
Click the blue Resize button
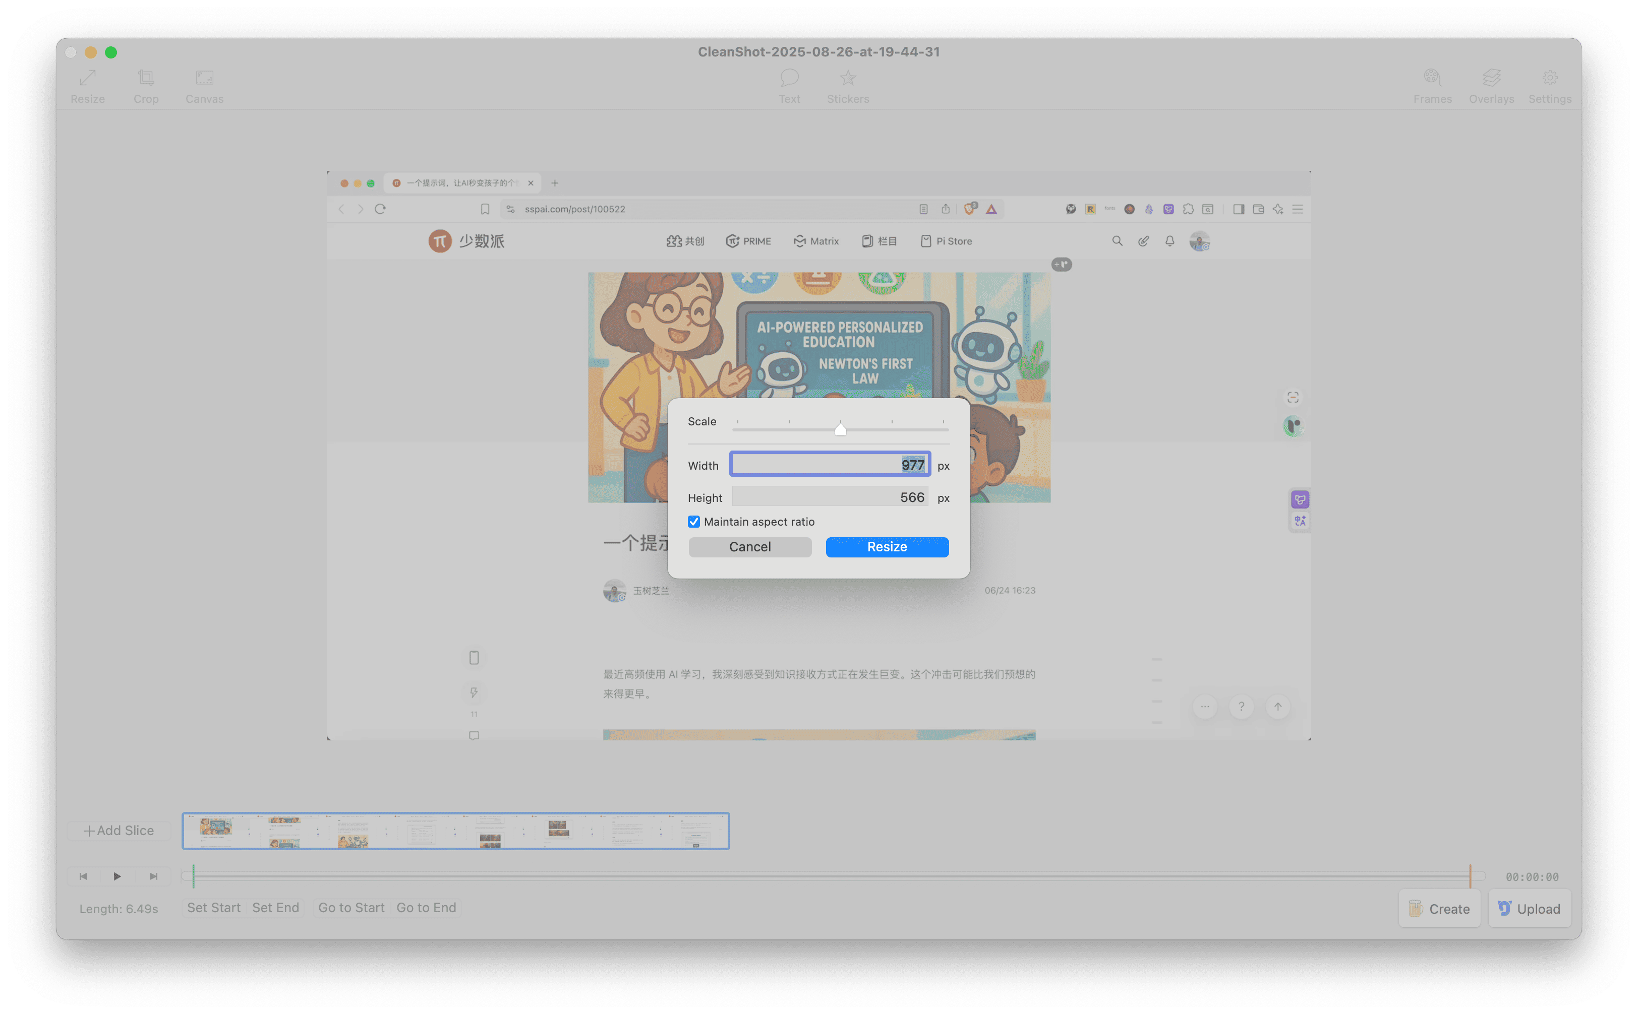coord(887,547)
